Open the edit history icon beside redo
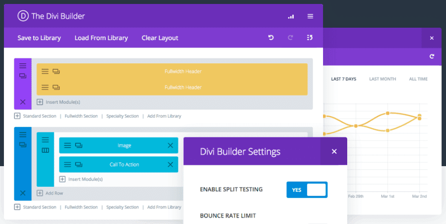The image size is (446, 224). [310, 38]
